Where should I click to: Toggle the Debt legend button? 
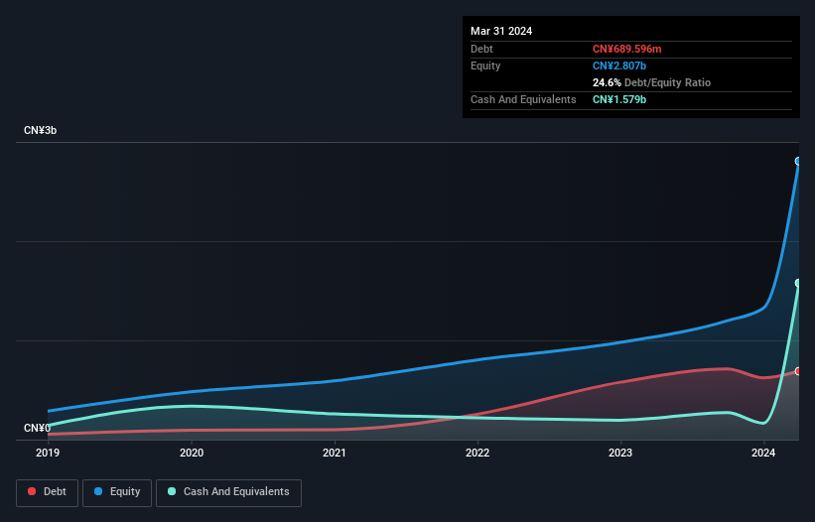point(48,492)
